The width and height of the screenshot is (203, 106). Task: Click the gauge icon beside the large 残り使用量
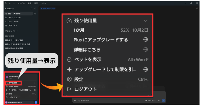pos(70,21)
